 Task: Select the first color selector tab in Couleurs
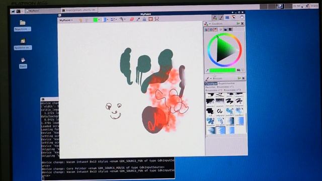click(206, 30)
